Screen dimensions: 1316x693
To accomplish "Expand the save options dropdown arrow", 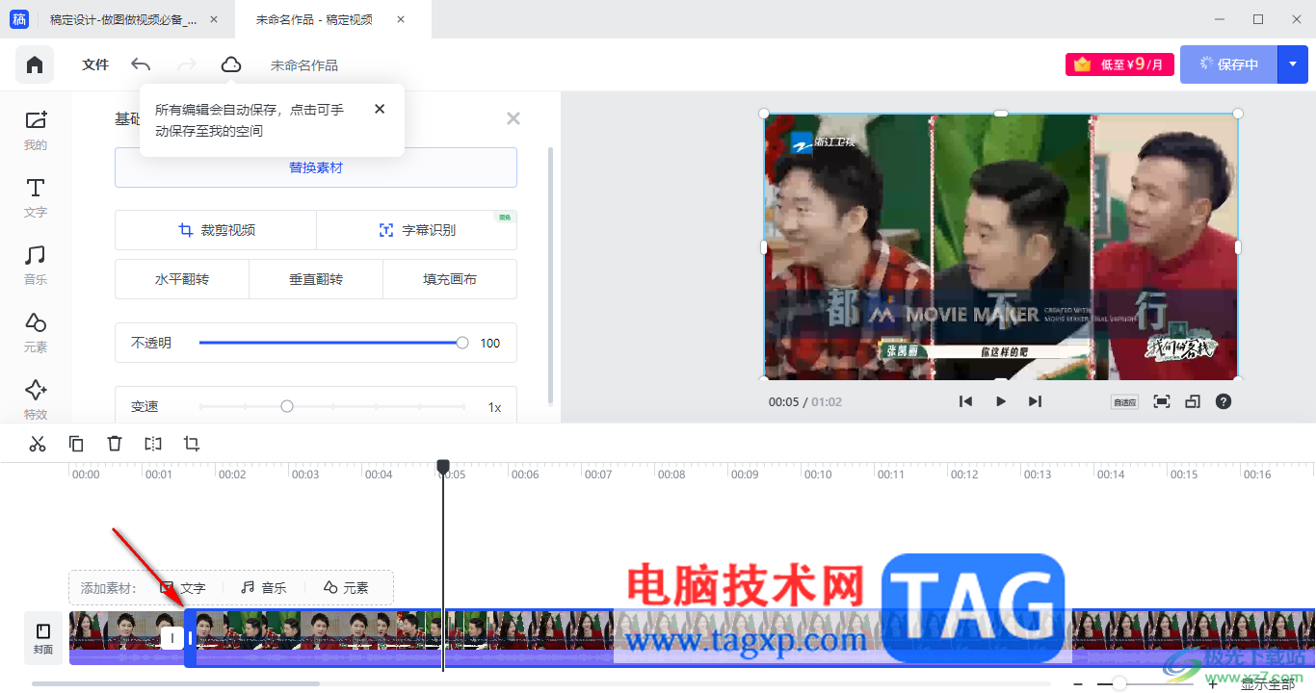I will 1293,64.
